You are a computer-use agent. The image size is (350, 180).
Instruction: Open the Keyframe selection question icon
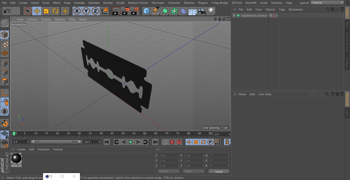[x=179, y=142]
